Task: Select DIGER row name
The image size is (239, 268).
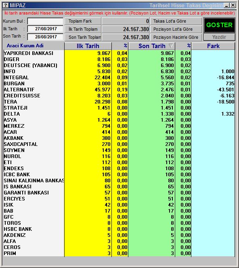Action: (11, 59)
